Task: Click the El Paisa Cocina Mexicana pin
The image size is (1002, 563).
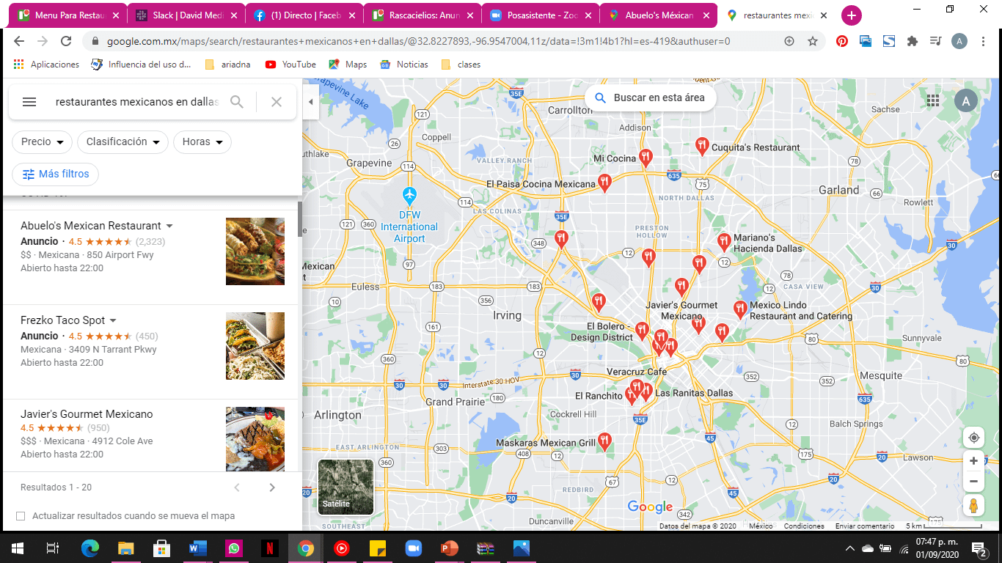Action: pyautogui.click(x=604, y=183)
